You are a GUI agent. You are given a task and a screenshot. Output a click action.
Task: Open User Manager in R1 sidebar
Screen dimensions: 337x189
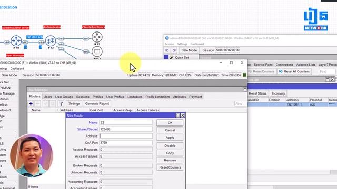[x=8, y=93]
